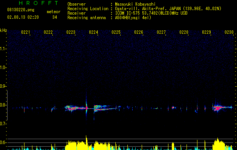Click the 0230 time marker
237x150 pixels.
point(229,32)
